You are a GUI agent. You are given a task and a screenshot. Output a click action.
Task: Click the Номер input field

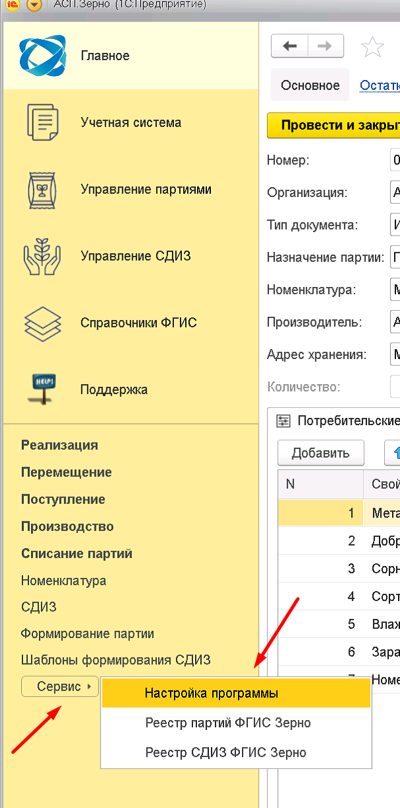tap(395, 160)
